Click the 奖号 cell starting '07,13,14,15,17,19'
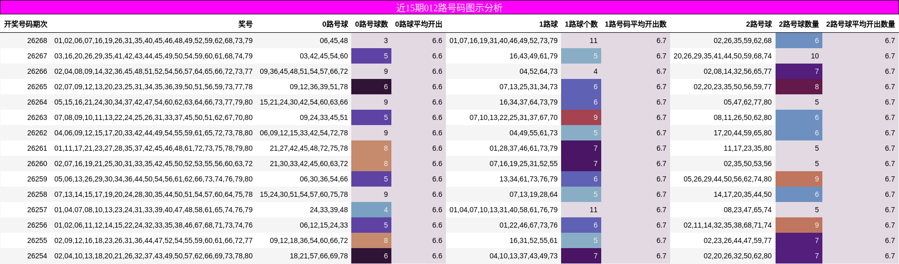The height and width of the screenshot is (264, 899). tap(153, 194)
